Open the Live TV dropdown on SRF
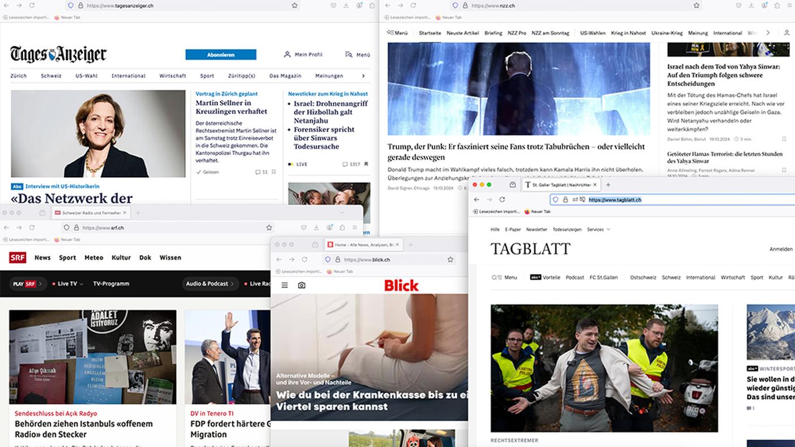The height and width of the screenshot is (447, 795). tap(68, 284)
